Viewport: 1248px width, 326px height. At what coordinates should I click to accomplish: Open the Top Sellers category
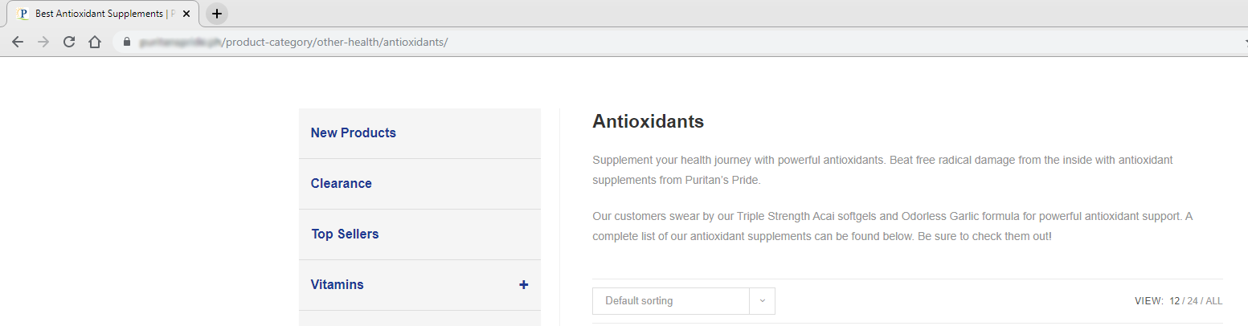345,234
